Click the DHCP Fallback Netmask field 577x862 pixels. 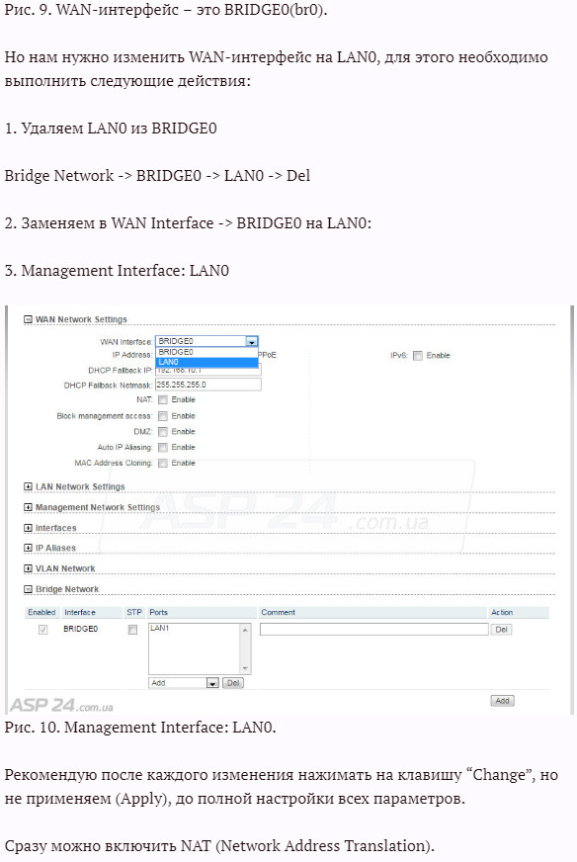pyautogui.click(x=208, y=385)
